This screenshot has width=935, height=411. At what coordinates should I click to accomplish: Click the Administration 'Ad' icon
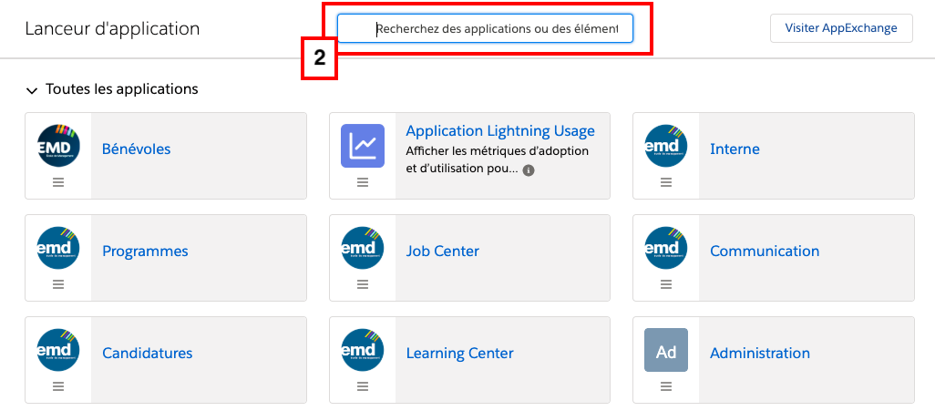(x=666, y=350)
